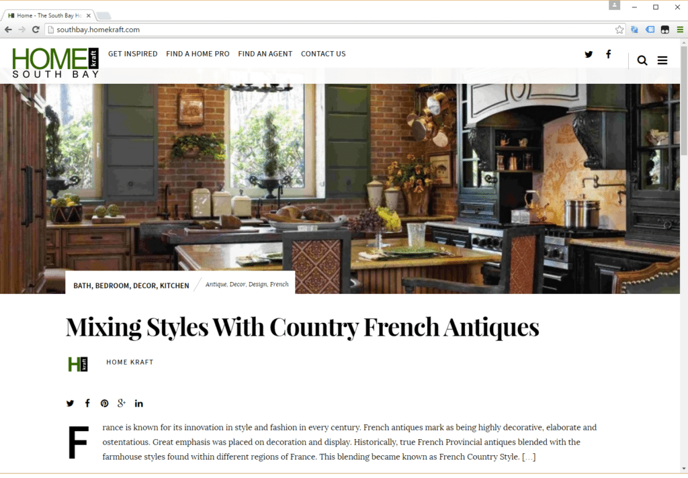Share article on Pinterest
The image size is (688, 478).
click(x=104, y=403)
